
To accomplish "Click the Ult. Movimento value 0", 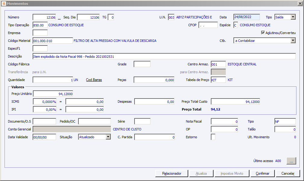I will (x=295, y=137).
